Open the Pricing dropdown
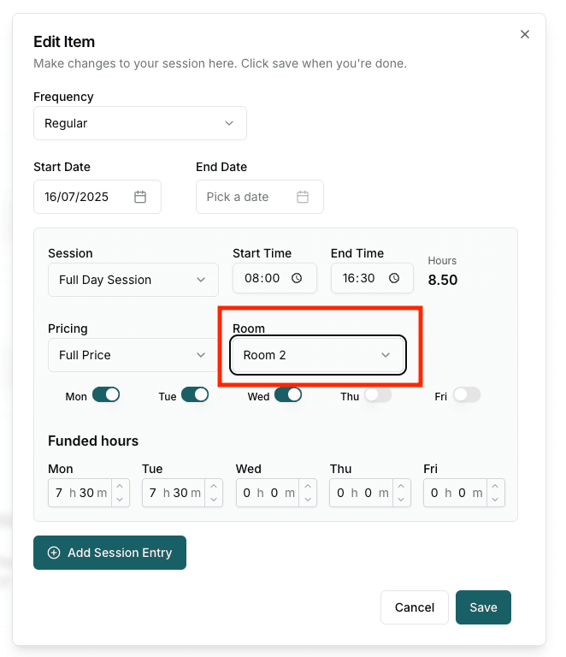Screen dimensions: 566x657 point(133,355)
